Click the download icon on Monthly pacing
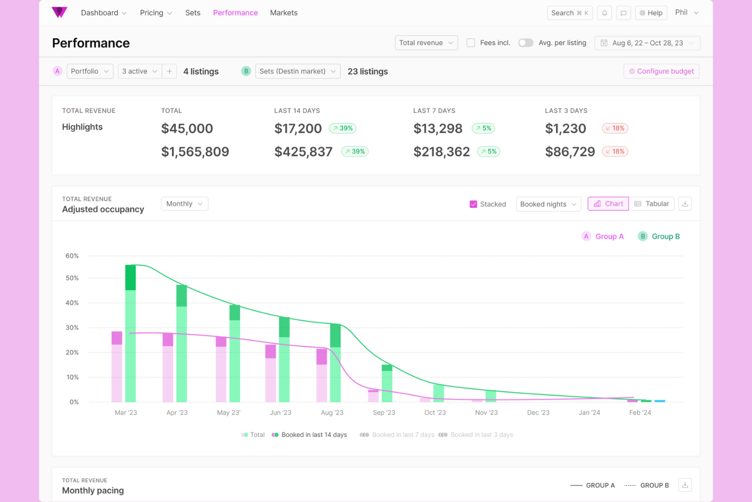 [685, 485]
